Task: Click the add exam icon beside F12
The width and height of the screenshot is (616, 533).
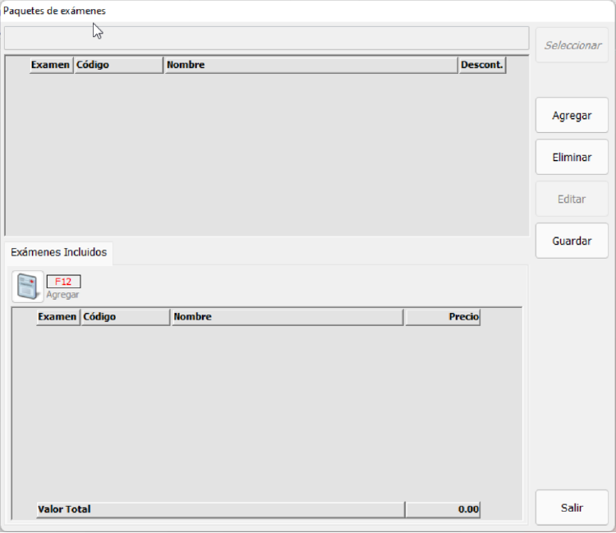Action: point(28,286)
